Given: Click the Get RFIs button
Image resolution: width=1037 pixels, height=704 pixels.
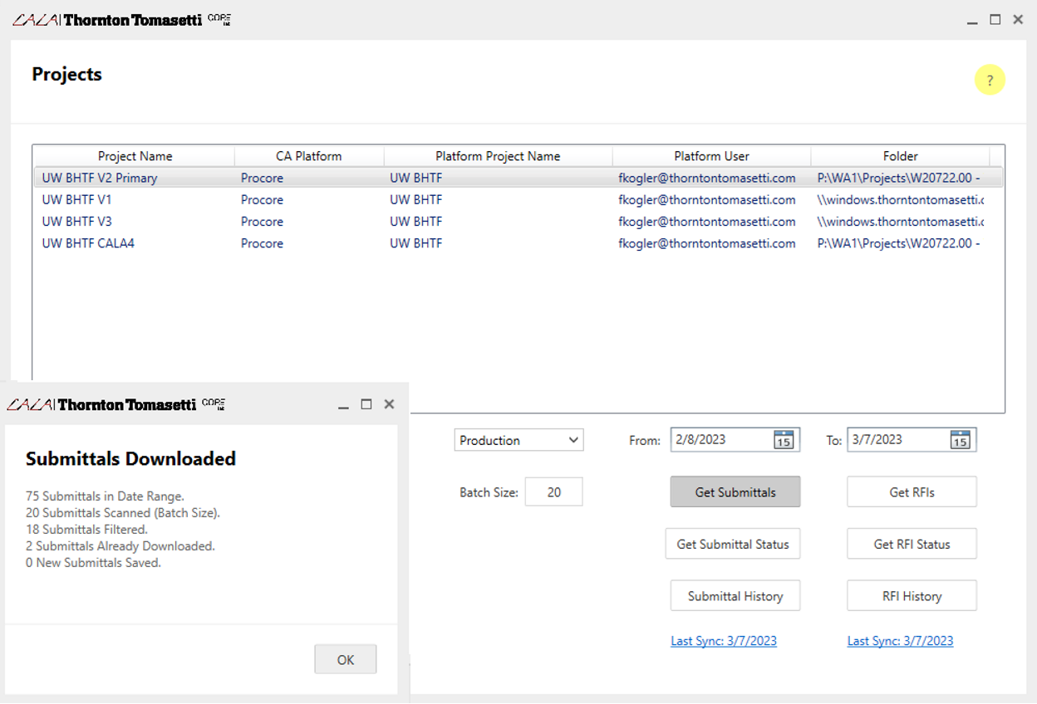Looking at the screenshot, I should coord(912,492).
